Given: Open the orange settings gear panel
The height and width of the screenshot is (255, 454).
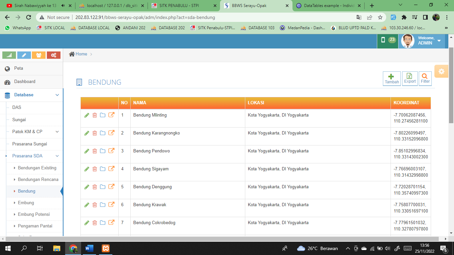Looking at the screenshot, I should (x=441, y=71).
